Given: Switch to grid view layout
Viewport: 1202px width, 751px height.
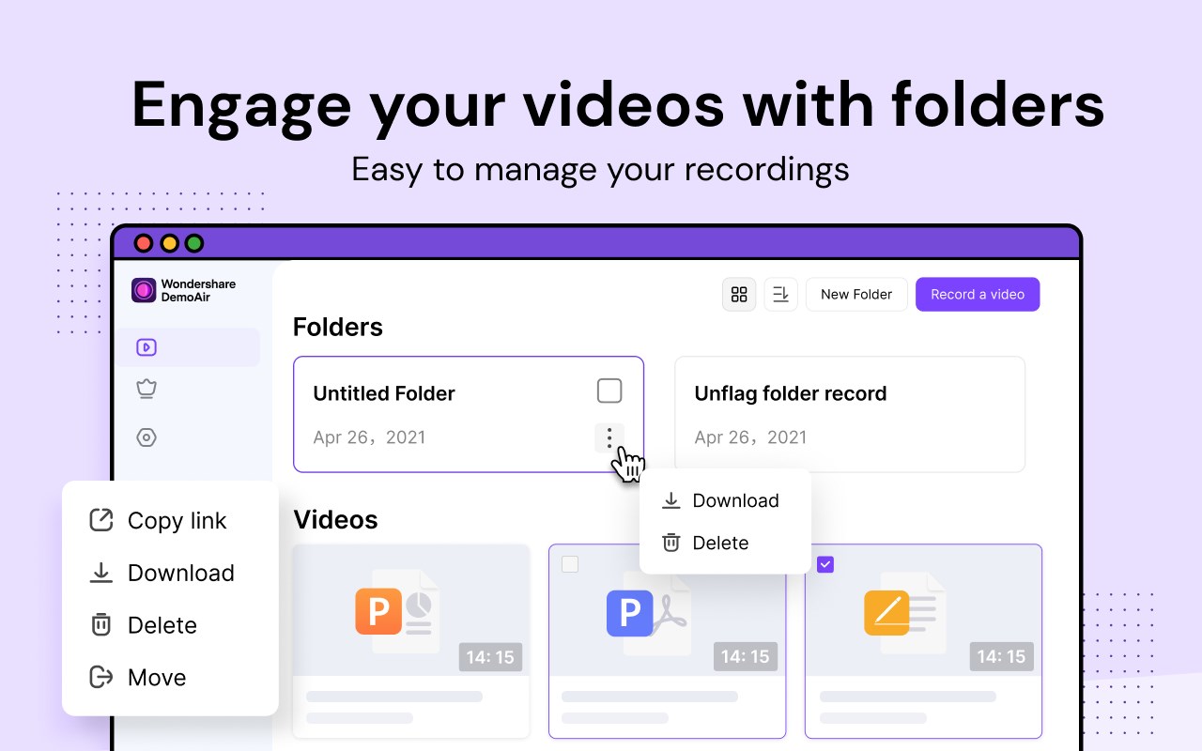Looking at the screenshot, I should [x=739, y=295].
